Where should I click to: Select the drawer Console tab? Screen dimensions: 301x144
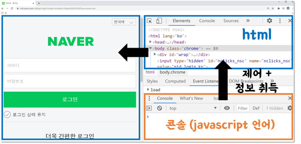[x=165, y=98]
